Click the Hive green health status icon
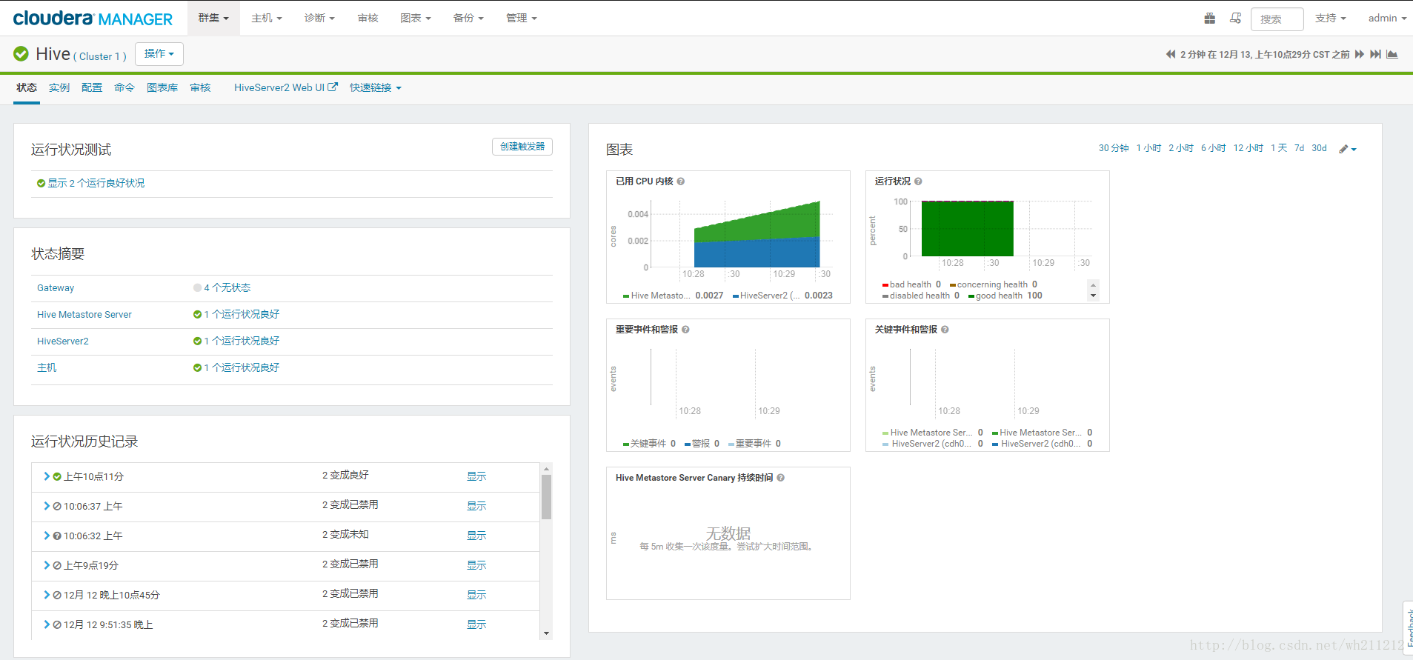The height and width of the screenshot is (660, 1413). (21, 53)
